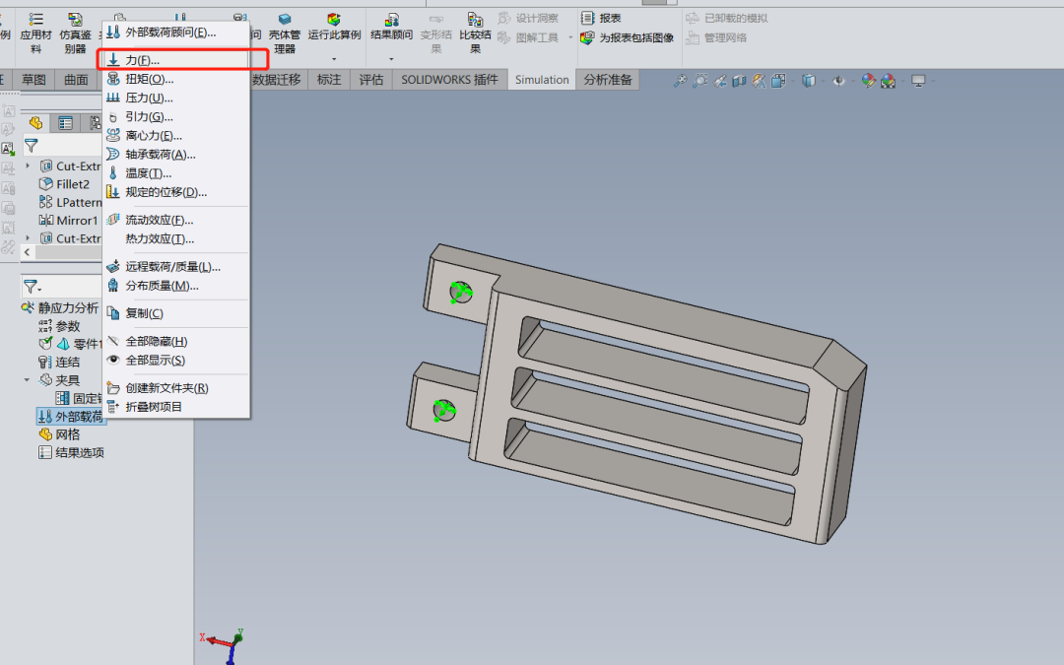The image size is (1064, 665).
Task: Choose 规定的位移(D)... option
Action: tap(176, 192)
